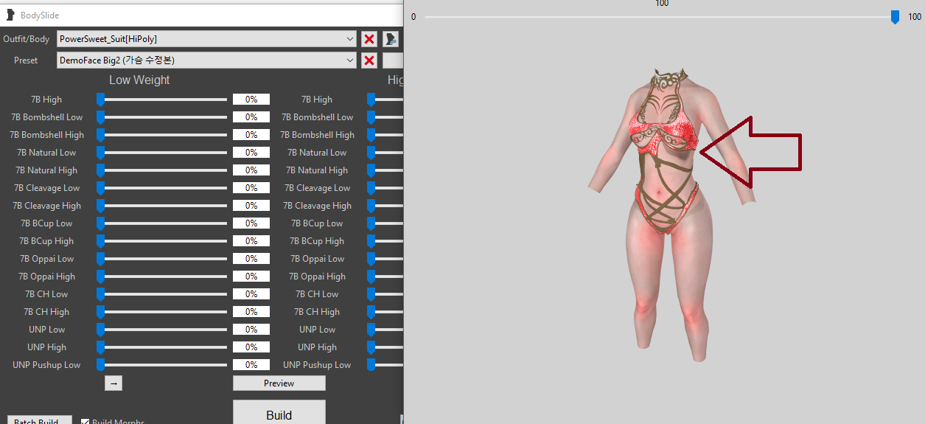Click the UNP Low low-weight percent field

click(251, 330)
